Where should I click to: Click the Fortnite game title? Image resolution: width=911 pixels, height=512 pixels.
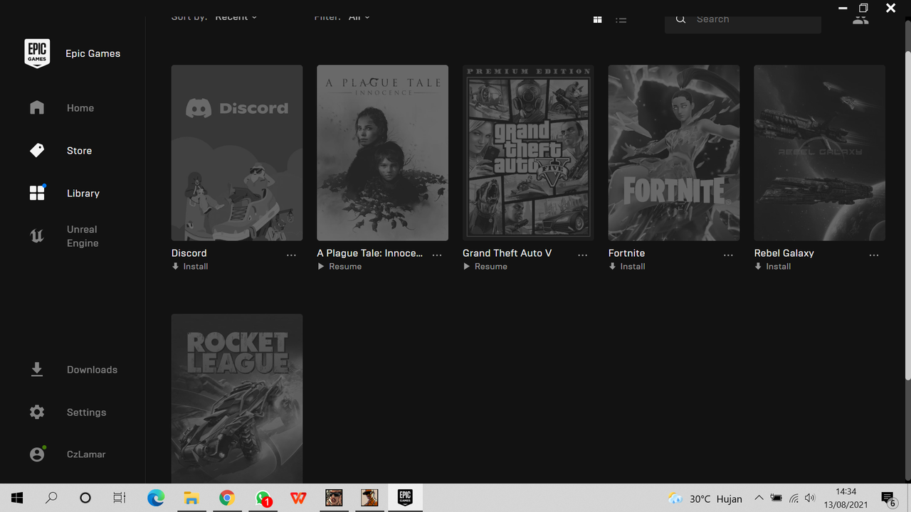627,253
